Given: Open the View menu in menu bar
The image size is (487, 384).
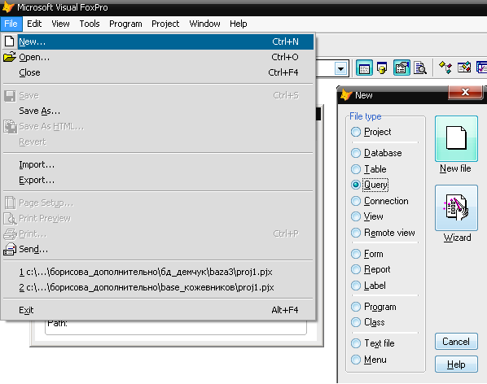Looking at the screenshot, I should click(x=60, y=24).
